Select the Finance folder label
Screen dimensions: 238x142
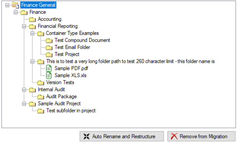(38, 12)
